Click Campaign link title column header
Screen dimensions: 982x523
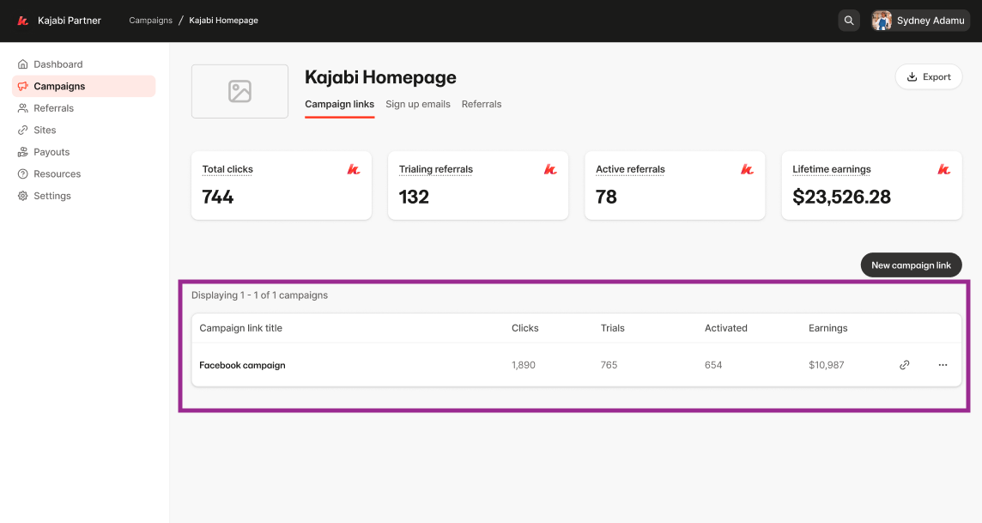pyautogui.click(x=240, y=327)
